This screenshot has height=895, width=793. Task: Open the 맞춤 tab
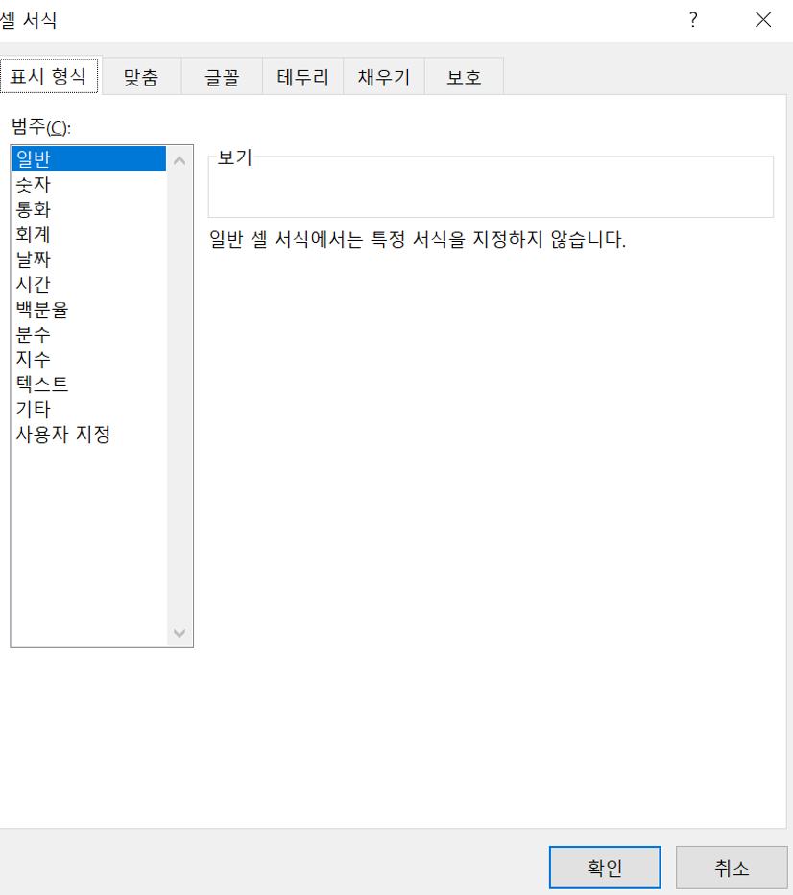click(141, 77)
